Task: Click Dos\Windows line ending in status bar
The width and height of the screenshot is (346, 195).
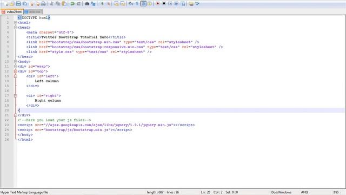Action: coord(281,192)
